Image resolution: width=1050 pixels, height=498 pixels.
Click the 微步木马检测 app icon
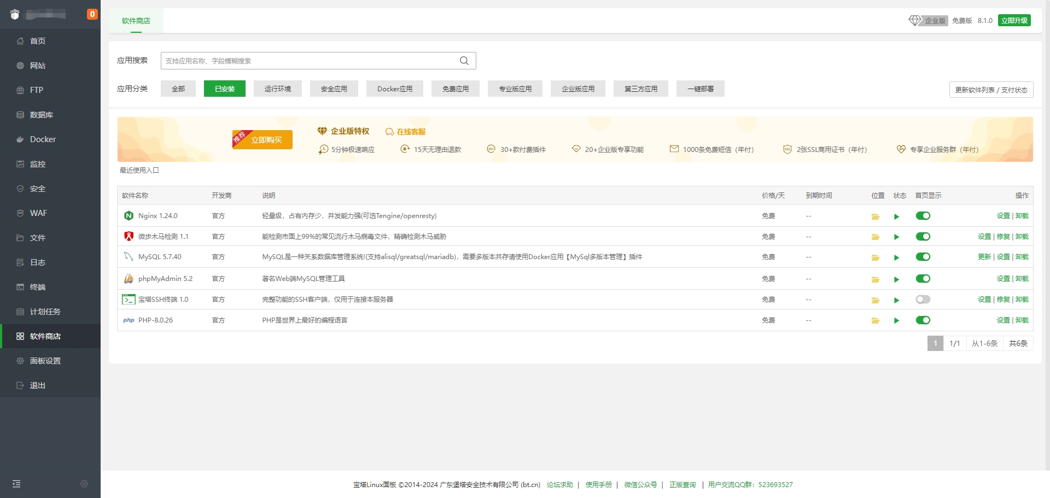[x=129, y=237]
